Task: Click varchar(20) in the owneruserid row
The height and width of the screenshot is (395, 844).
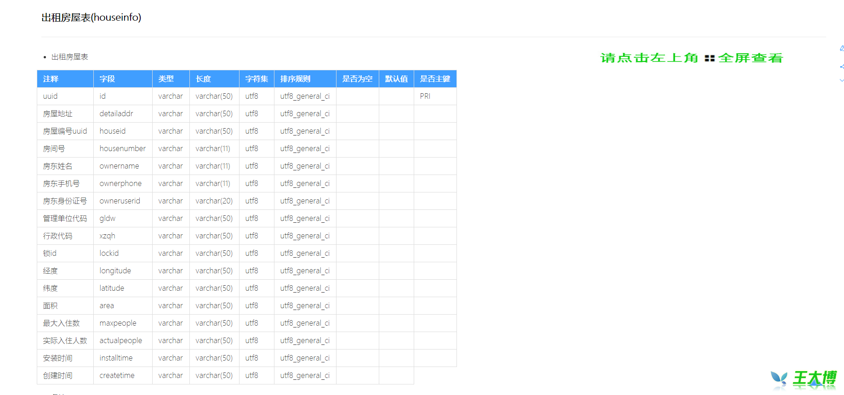Action: coord(214,201)
